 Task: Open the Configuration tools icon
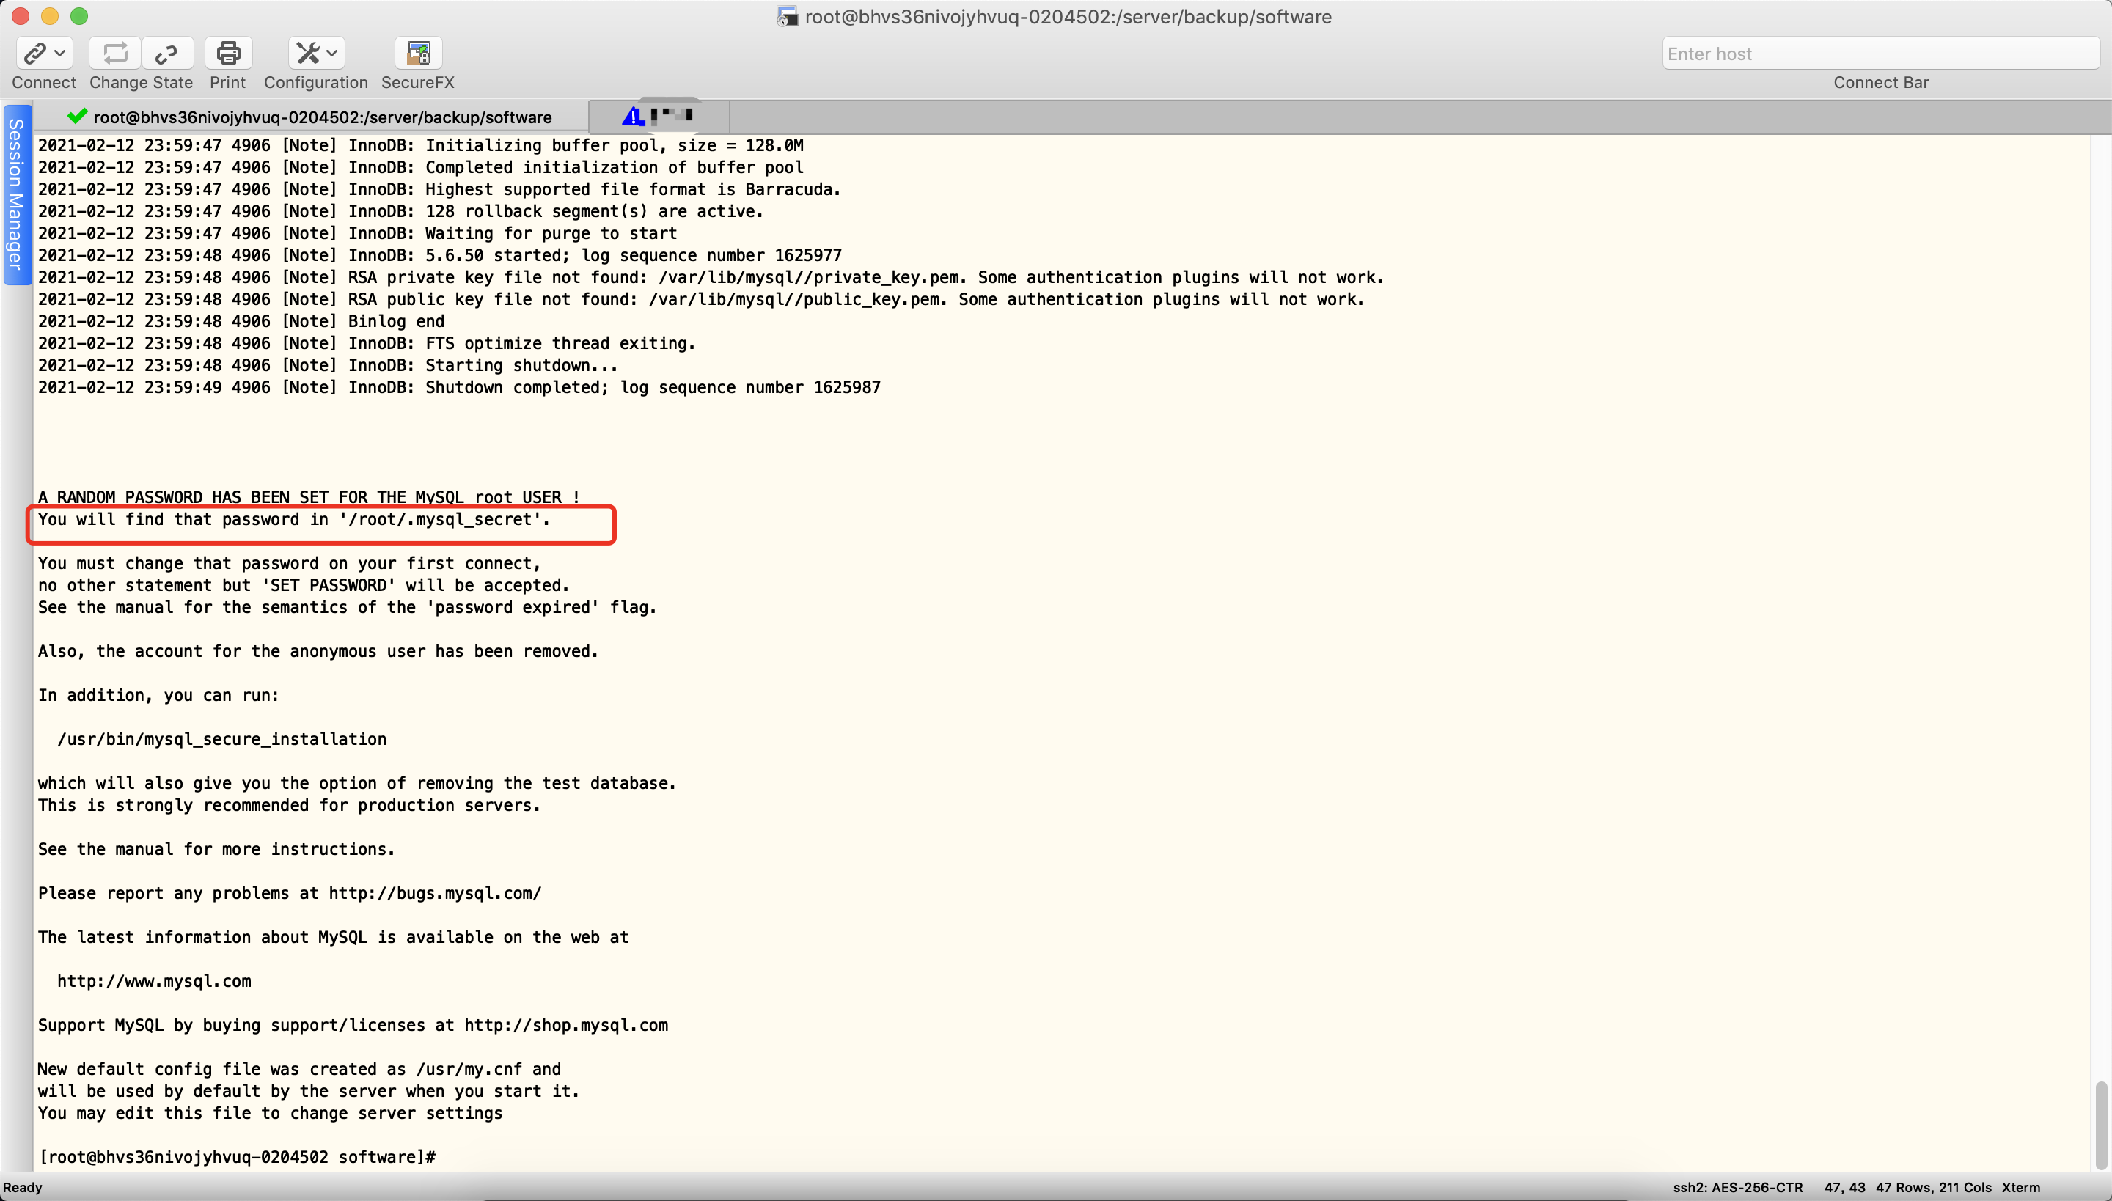point(308,54)
